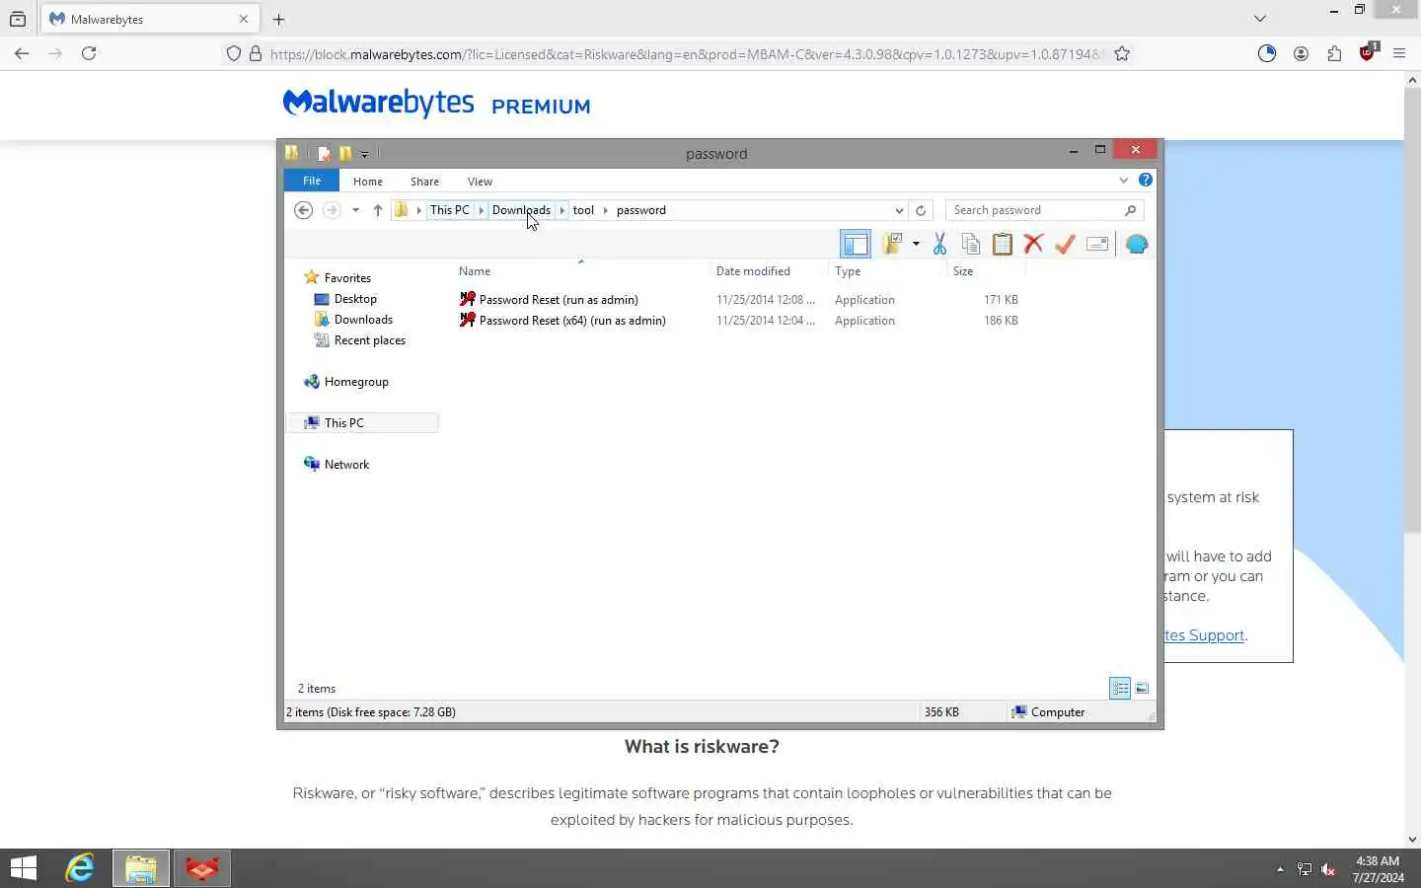1421x888 pixels.
Task: Open Windows Start button on taskbar
Action: (x=24, y=868)
